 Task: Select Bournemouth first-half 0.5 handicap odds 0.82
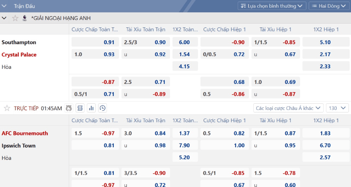tap(225, 133)
